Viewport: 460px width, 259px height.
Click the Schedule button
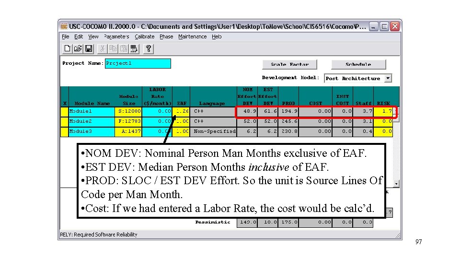tap(358, 64)
